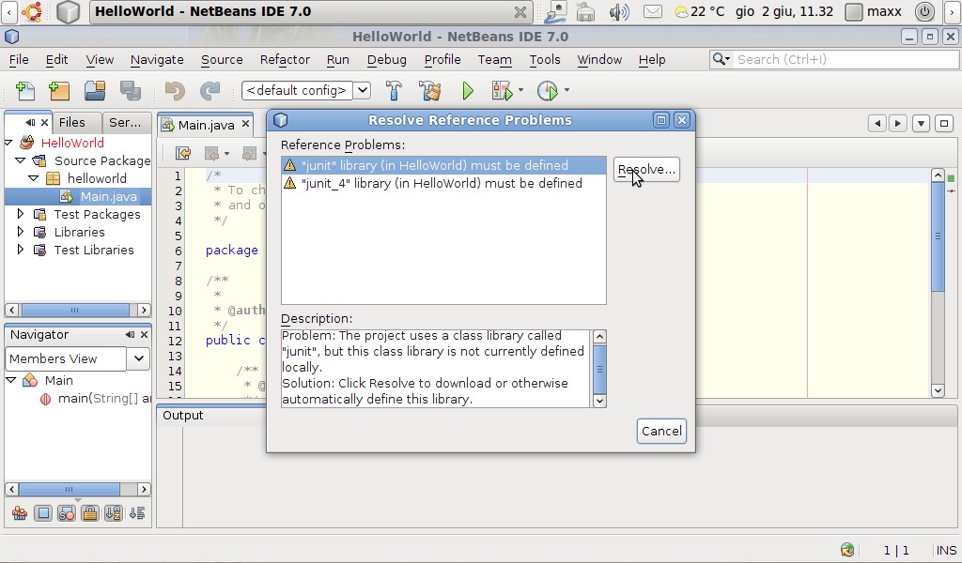Click the Last Edit icon in the editor toolbar
This screenshot has width=962, height=563.
point(182,153)
